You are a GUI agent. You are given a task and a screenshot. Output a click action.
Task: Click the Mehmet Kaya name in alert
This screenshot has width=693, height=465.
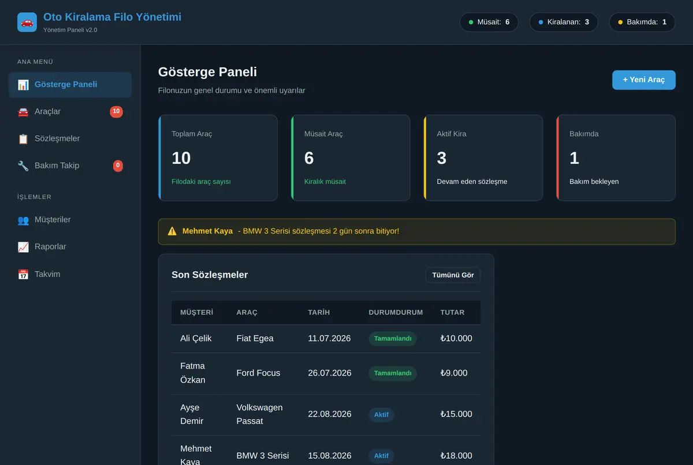click(207, 231)
